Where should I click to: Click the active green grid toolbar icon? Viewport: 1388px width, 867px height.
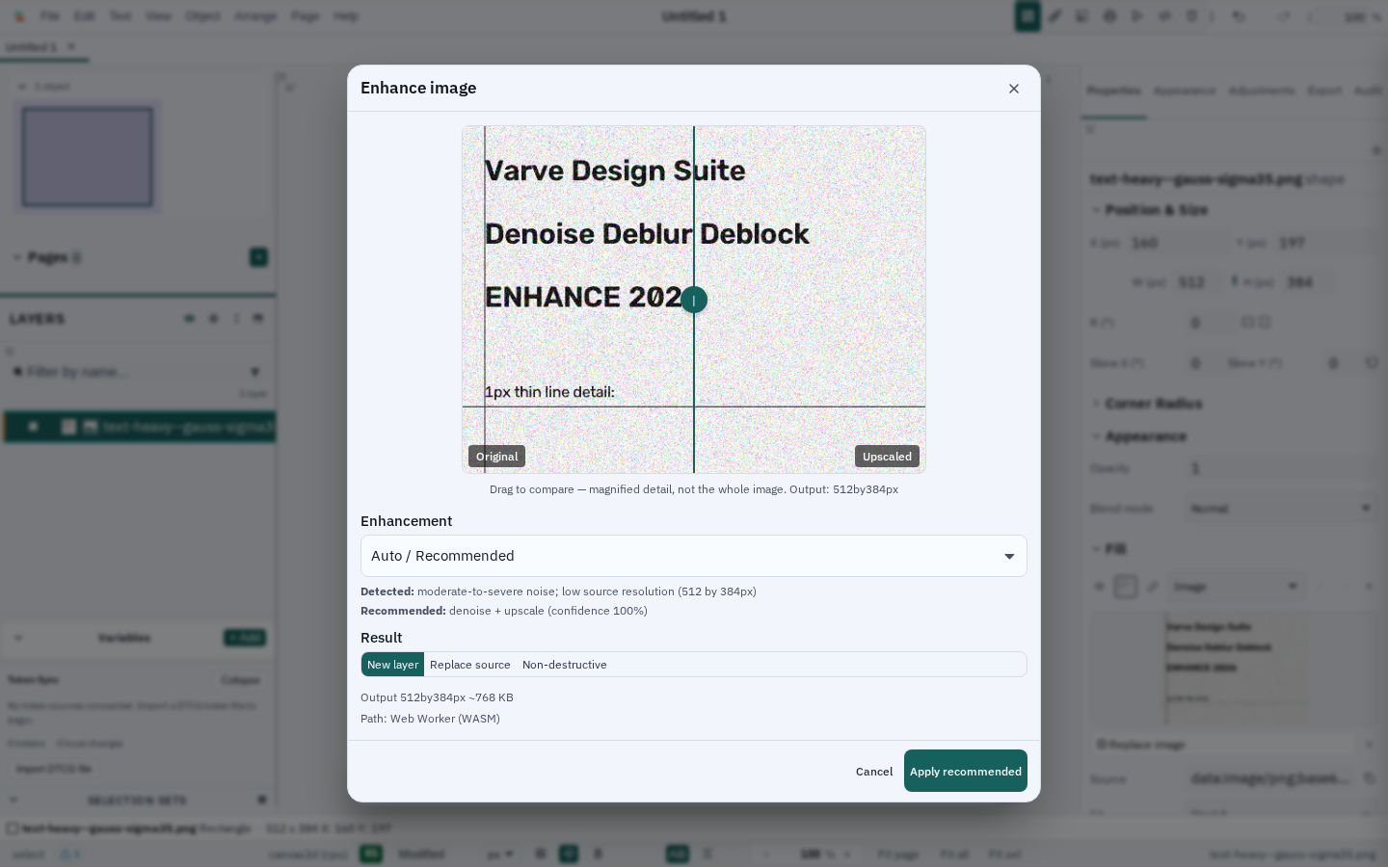1028,16
